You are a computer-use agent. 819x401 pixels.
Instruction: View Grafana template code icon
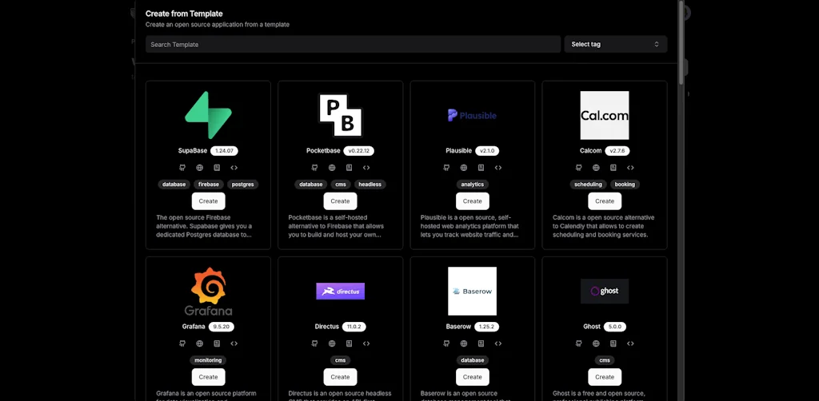(x=234, y=343)
